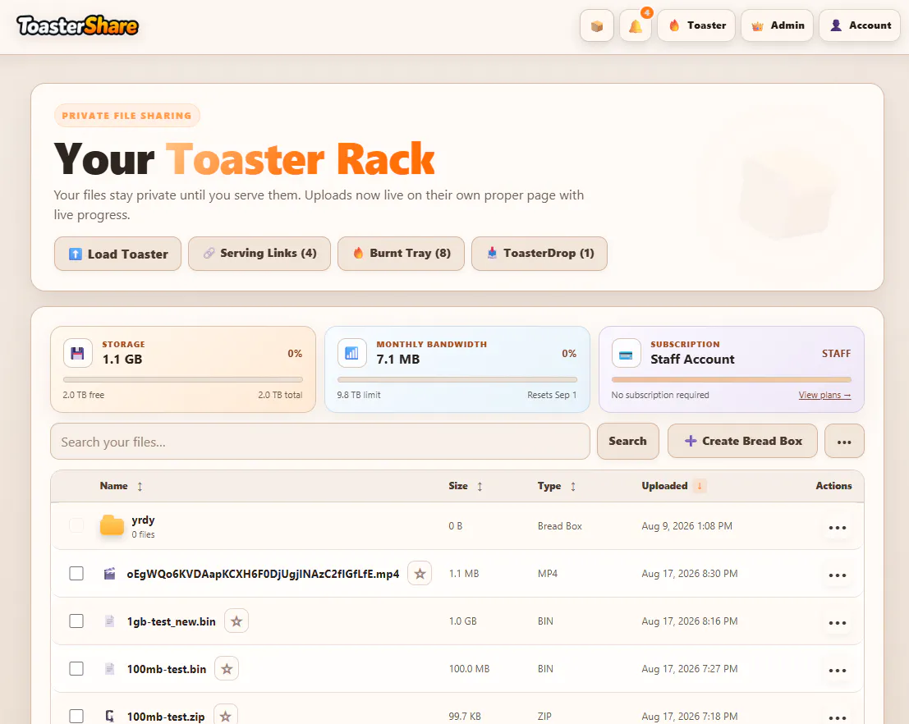Open the yrdy bread box
909x724 pixels.
(x=143, y=520)
